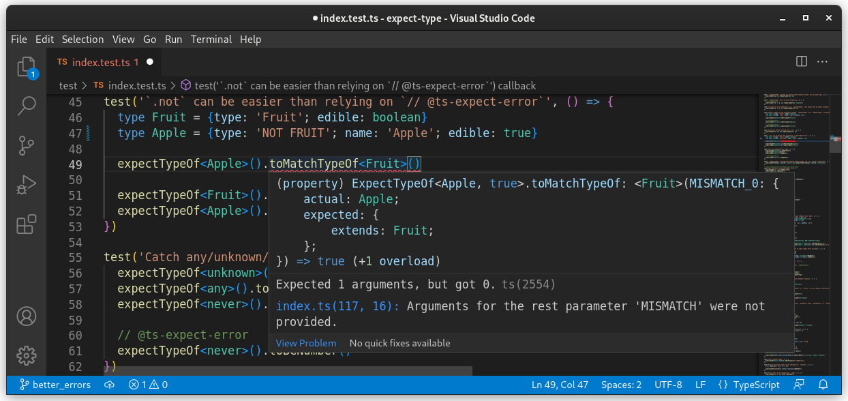The height and width of the screenshot is (401, 848).
Task: Click 'type Fruit' declaration on line 46
Action: pyautogui.click(x=151, y=117)
